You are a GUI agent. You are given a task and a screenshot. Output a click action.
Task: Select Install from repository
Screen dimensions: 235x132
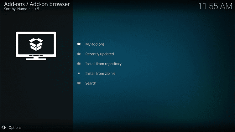click(103, 64)
